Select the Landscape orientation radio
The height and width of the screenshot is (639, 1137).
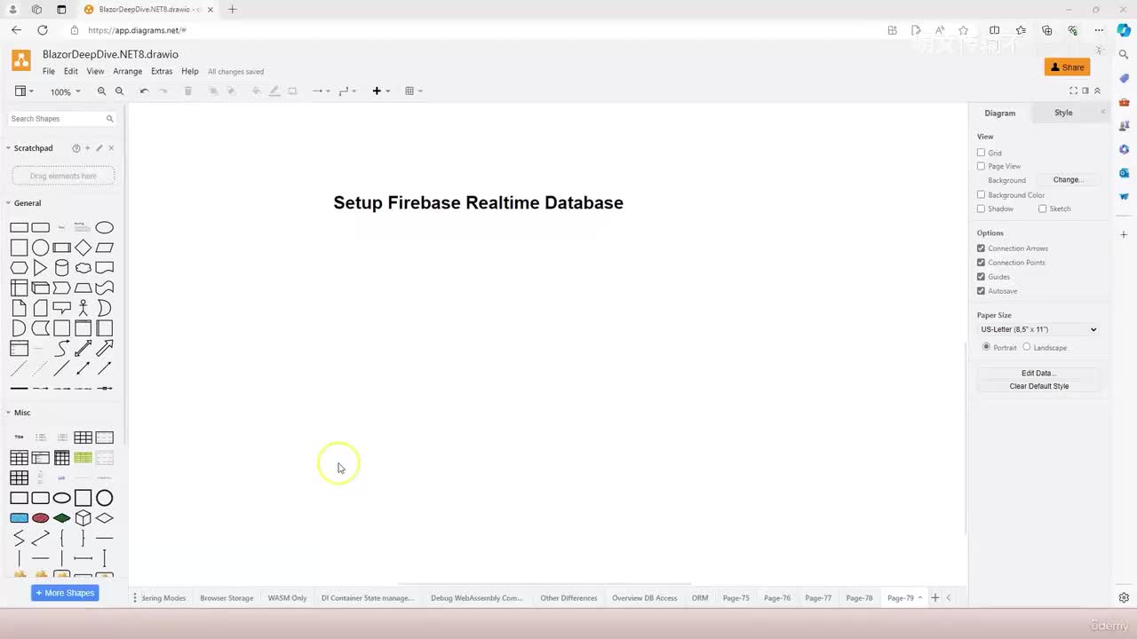tap(1027, 347)
